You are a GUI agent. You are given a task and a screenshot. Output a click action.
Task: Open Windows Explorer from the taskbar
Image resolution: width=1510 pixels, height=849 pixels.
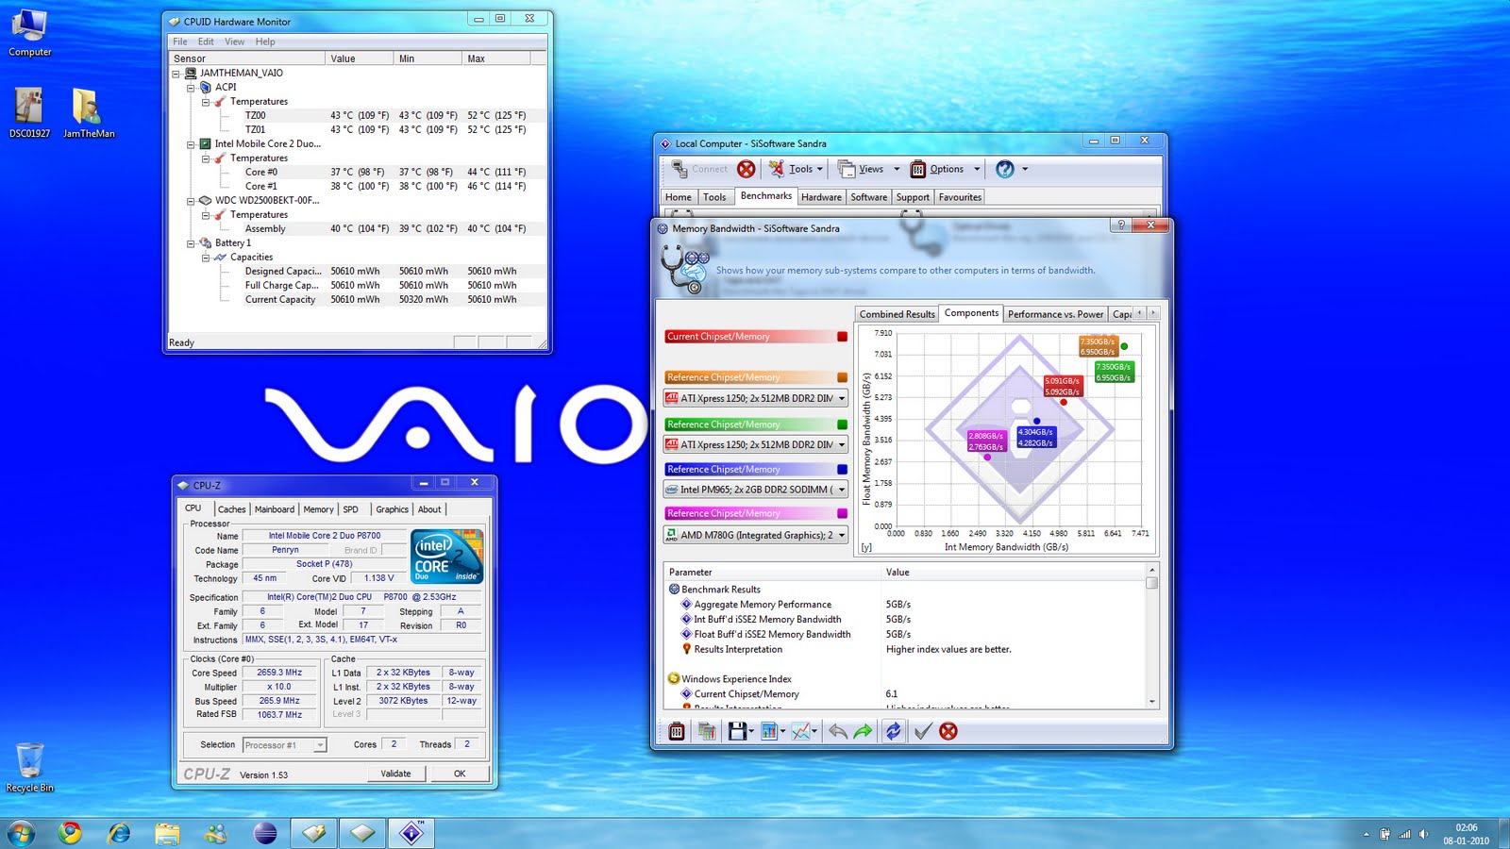tap(168, 833)
